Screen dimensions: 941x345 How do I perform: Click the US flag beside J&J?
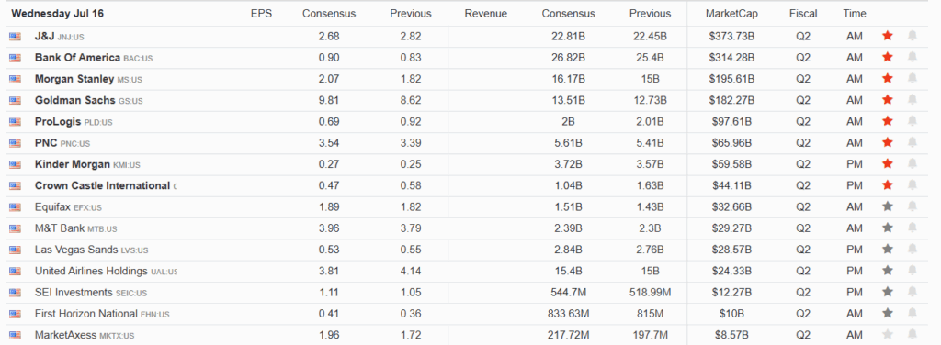click(x=15, y=37)
